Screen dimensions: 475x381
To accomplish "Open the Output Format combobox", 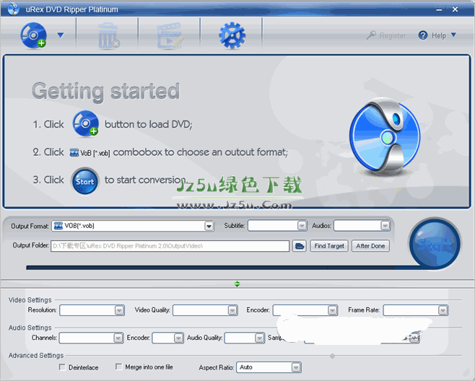I will point(133,226).
